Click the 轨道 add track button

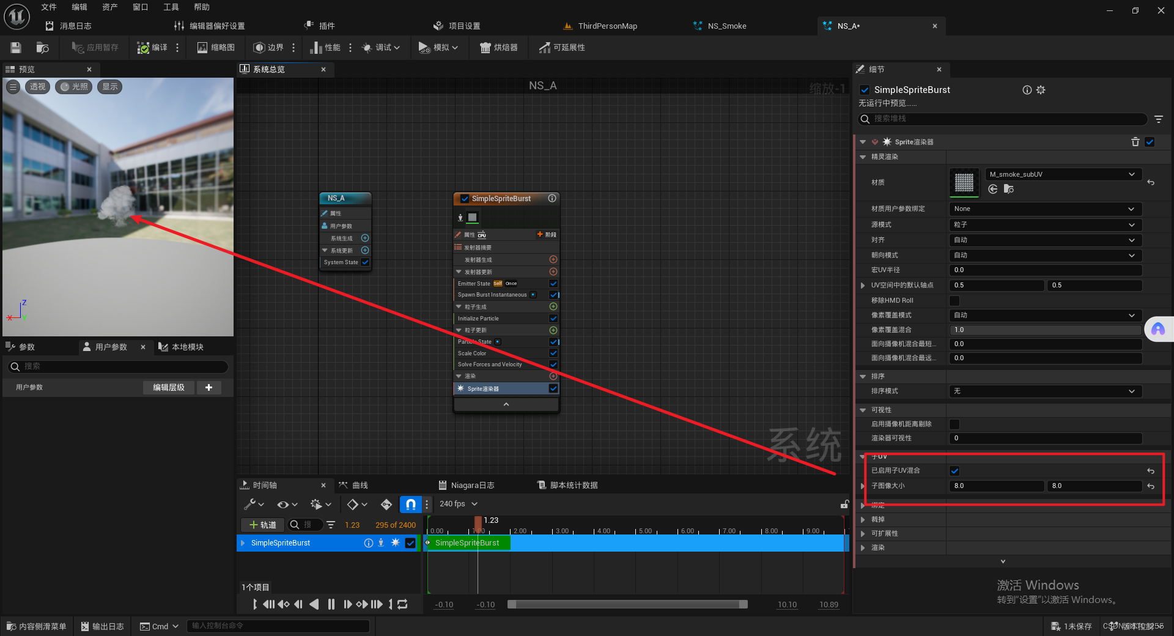263,525
